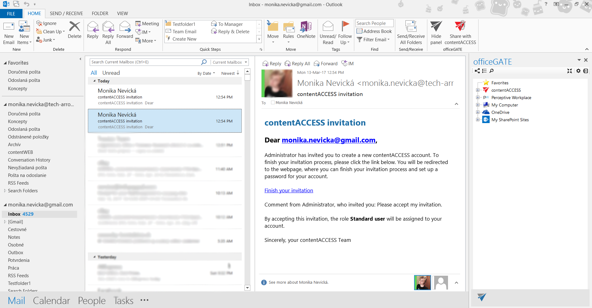Click the Undo icon in the quick access toolbar
This screenshot has height=308, width=592.
pyautogui.click(x=27, y=4)
